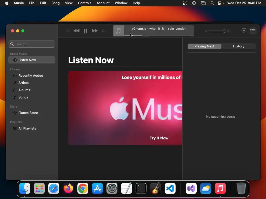Open Albums in library

tap(32, 90)
